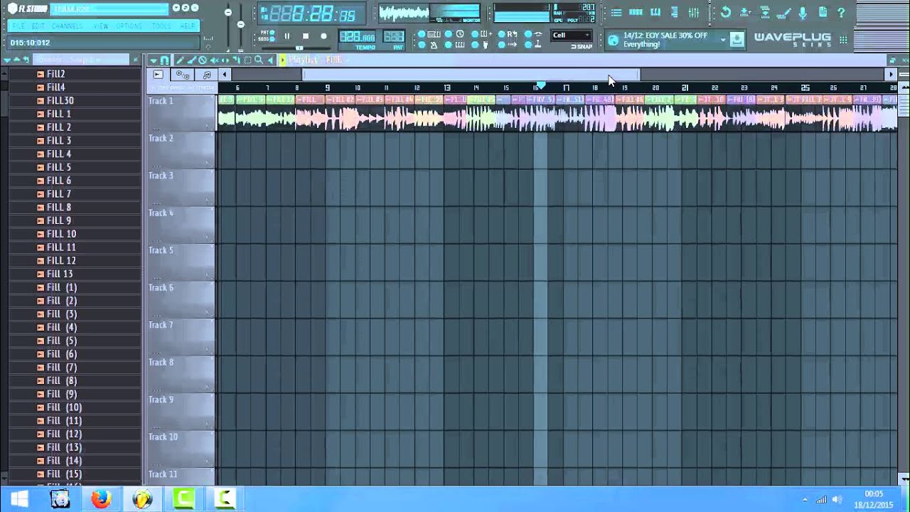
Task: Open the Browser window toolbar icon
Action: tap(675, 12)
